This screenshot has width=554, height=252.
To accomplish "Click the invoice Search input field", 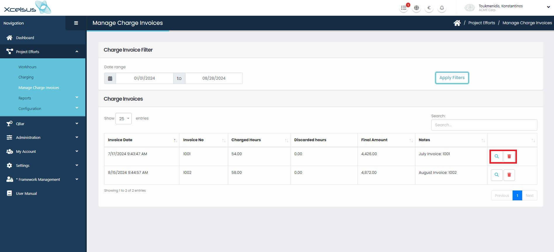I will click(484, 125).
